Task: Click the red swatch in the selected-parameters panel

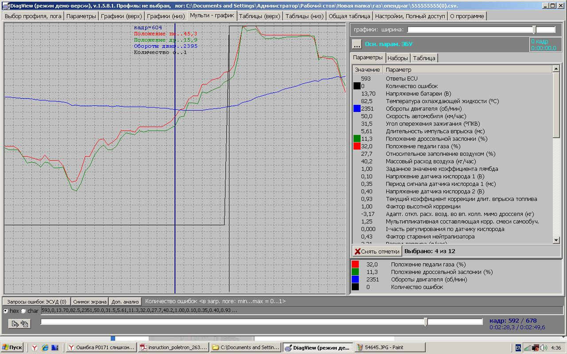Action: tap(355, 264)
